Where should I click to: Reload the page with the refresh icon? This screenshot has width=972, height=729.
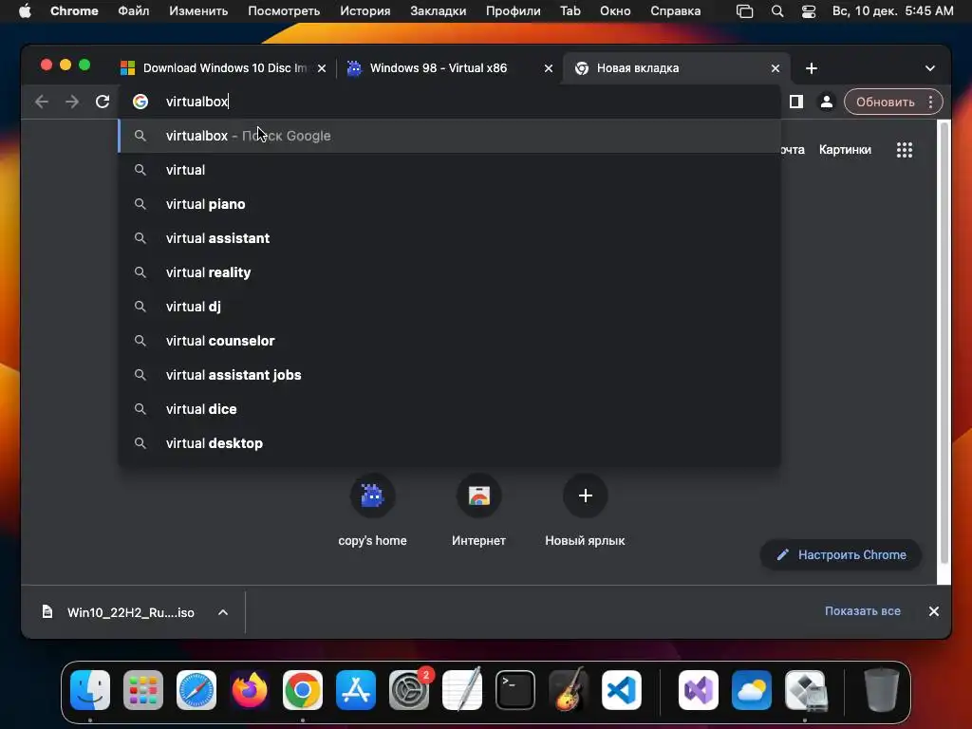click(x=103, y=102)
